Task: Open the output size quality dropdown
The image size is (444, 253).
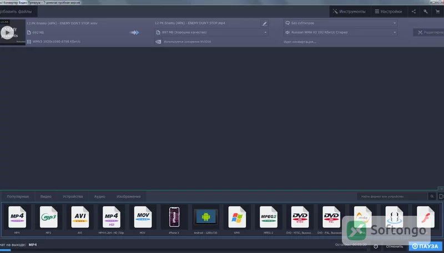Action: coord(211,32)
